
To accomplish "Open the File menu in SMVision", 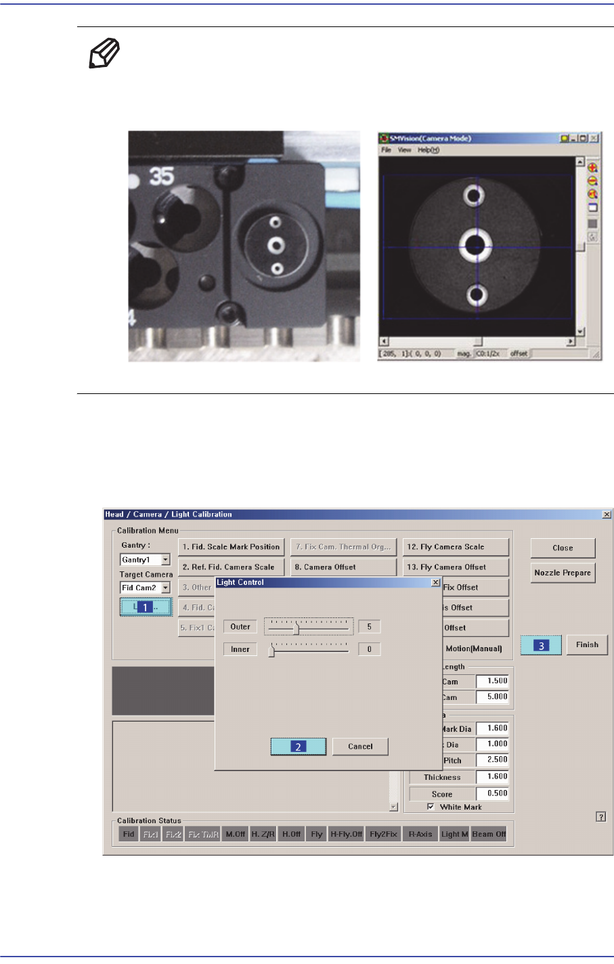I will click(385, 150).
